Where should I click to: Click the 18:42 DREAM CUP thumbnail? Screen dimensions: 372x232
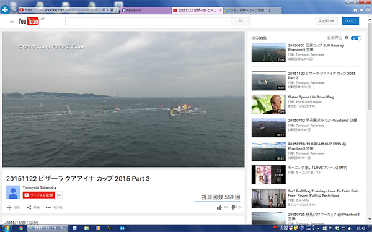268,152
